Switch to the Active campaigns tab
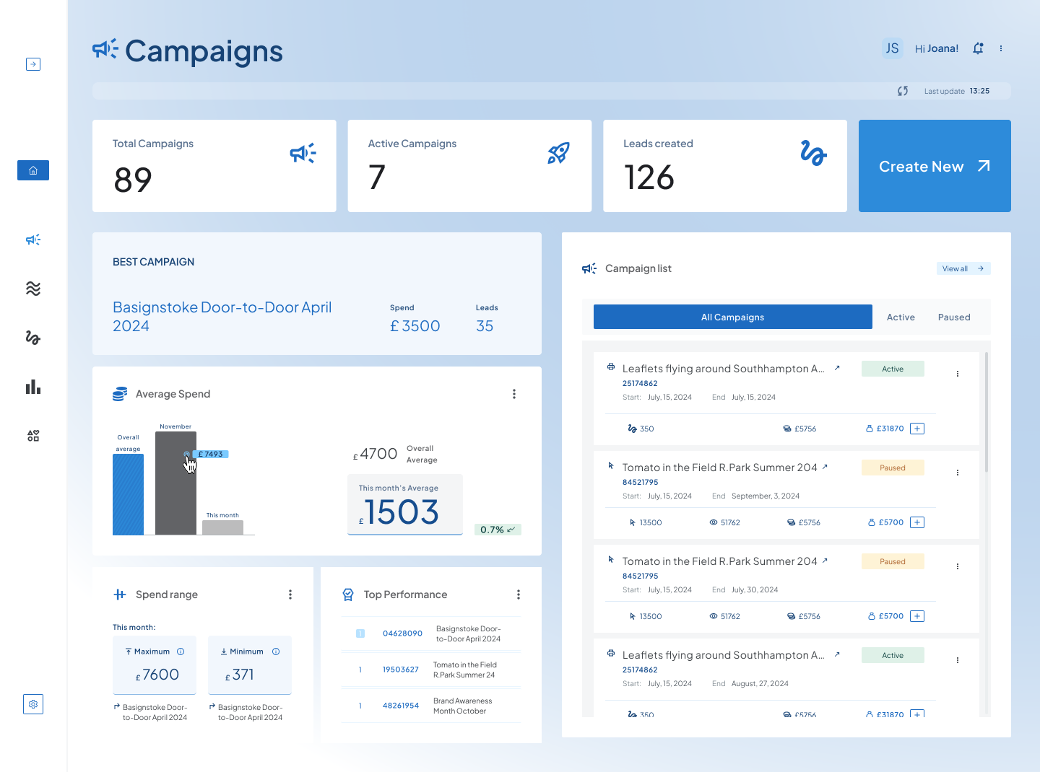The image size is (1040, 772). click(901, 317)
